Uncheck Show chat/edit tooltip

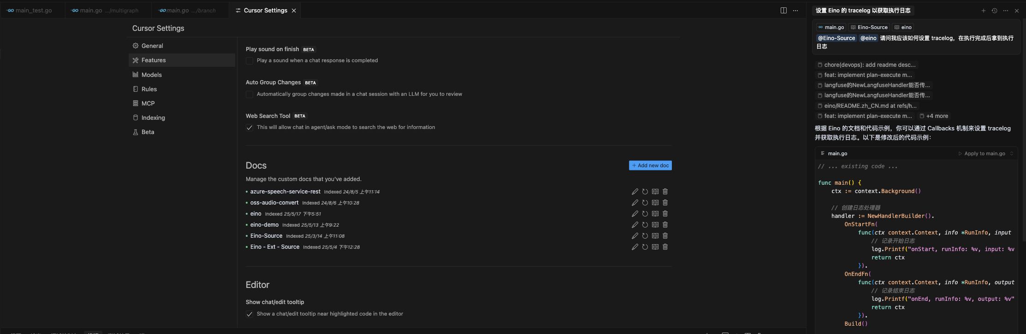[x=249, y=314]
